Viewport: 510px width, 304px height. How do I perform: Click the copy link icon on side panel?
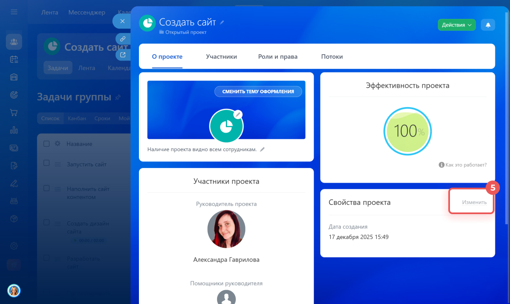pyautogui.click(x=123, y=39)
